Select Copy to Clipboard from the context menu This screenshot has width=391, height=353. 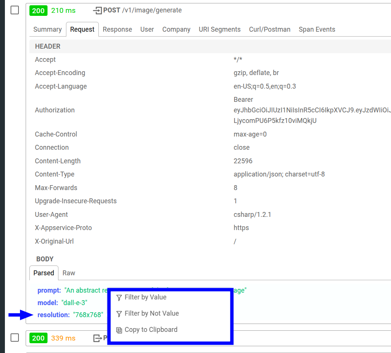(150, 330)
